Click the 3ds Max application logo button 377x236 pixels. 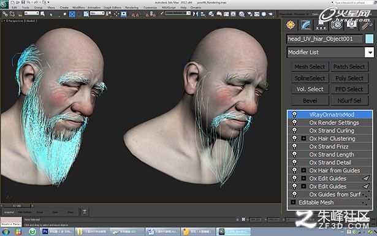[x=4, y=4]
